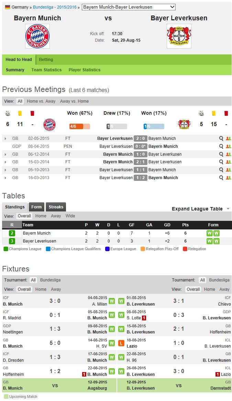
Task: Click the Bayern Munich club crest in header
Action: pos(37,36)
